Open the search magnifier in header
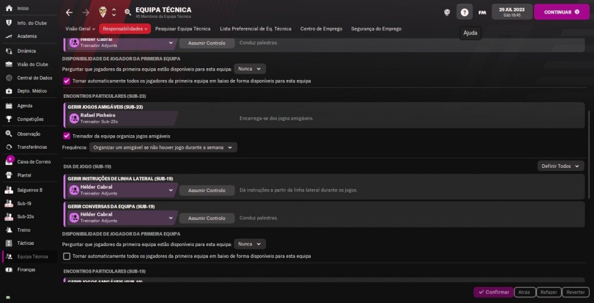 pos(128,12)
